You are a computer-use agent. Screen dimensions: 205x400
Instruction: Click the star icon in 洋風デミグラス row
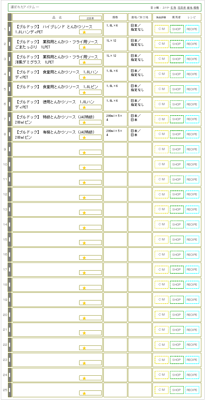[x=84, y=62]
